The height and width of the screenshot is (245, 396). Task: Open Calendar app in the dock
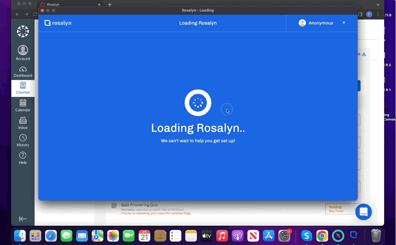[x=144, y=236]
